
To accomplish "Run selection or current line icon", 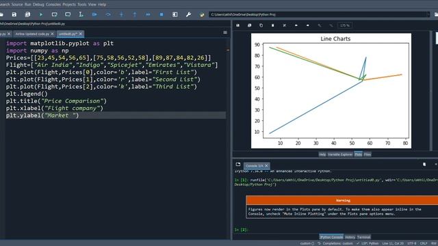I will 81,14.
